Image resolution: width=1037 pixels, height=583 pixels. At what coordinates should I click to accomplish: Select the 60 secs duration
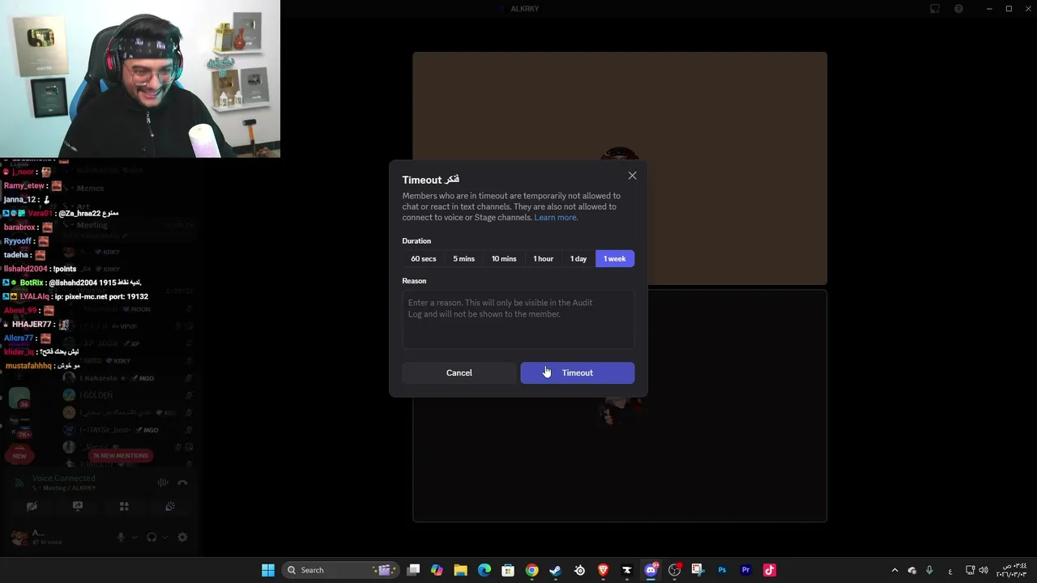[x=424, y=259]
